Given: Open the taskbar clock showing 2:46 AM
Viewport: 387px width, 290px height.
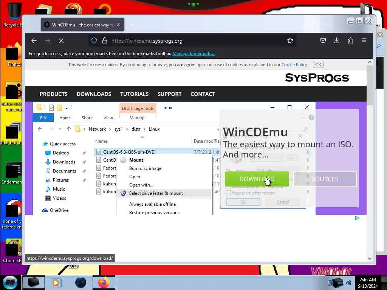Looking at the screenshot, I should pyautogui.click(x=368, y=283).
